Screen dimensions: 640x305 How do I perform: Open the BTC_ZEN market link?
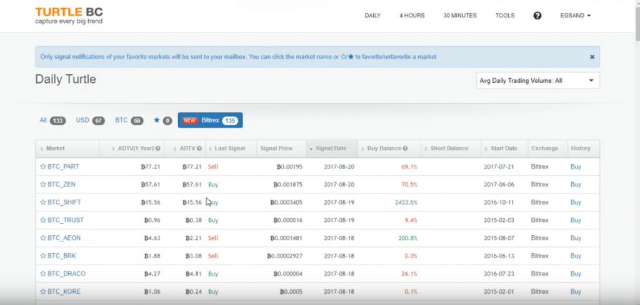pyautogui.click(x=61, y=185)
